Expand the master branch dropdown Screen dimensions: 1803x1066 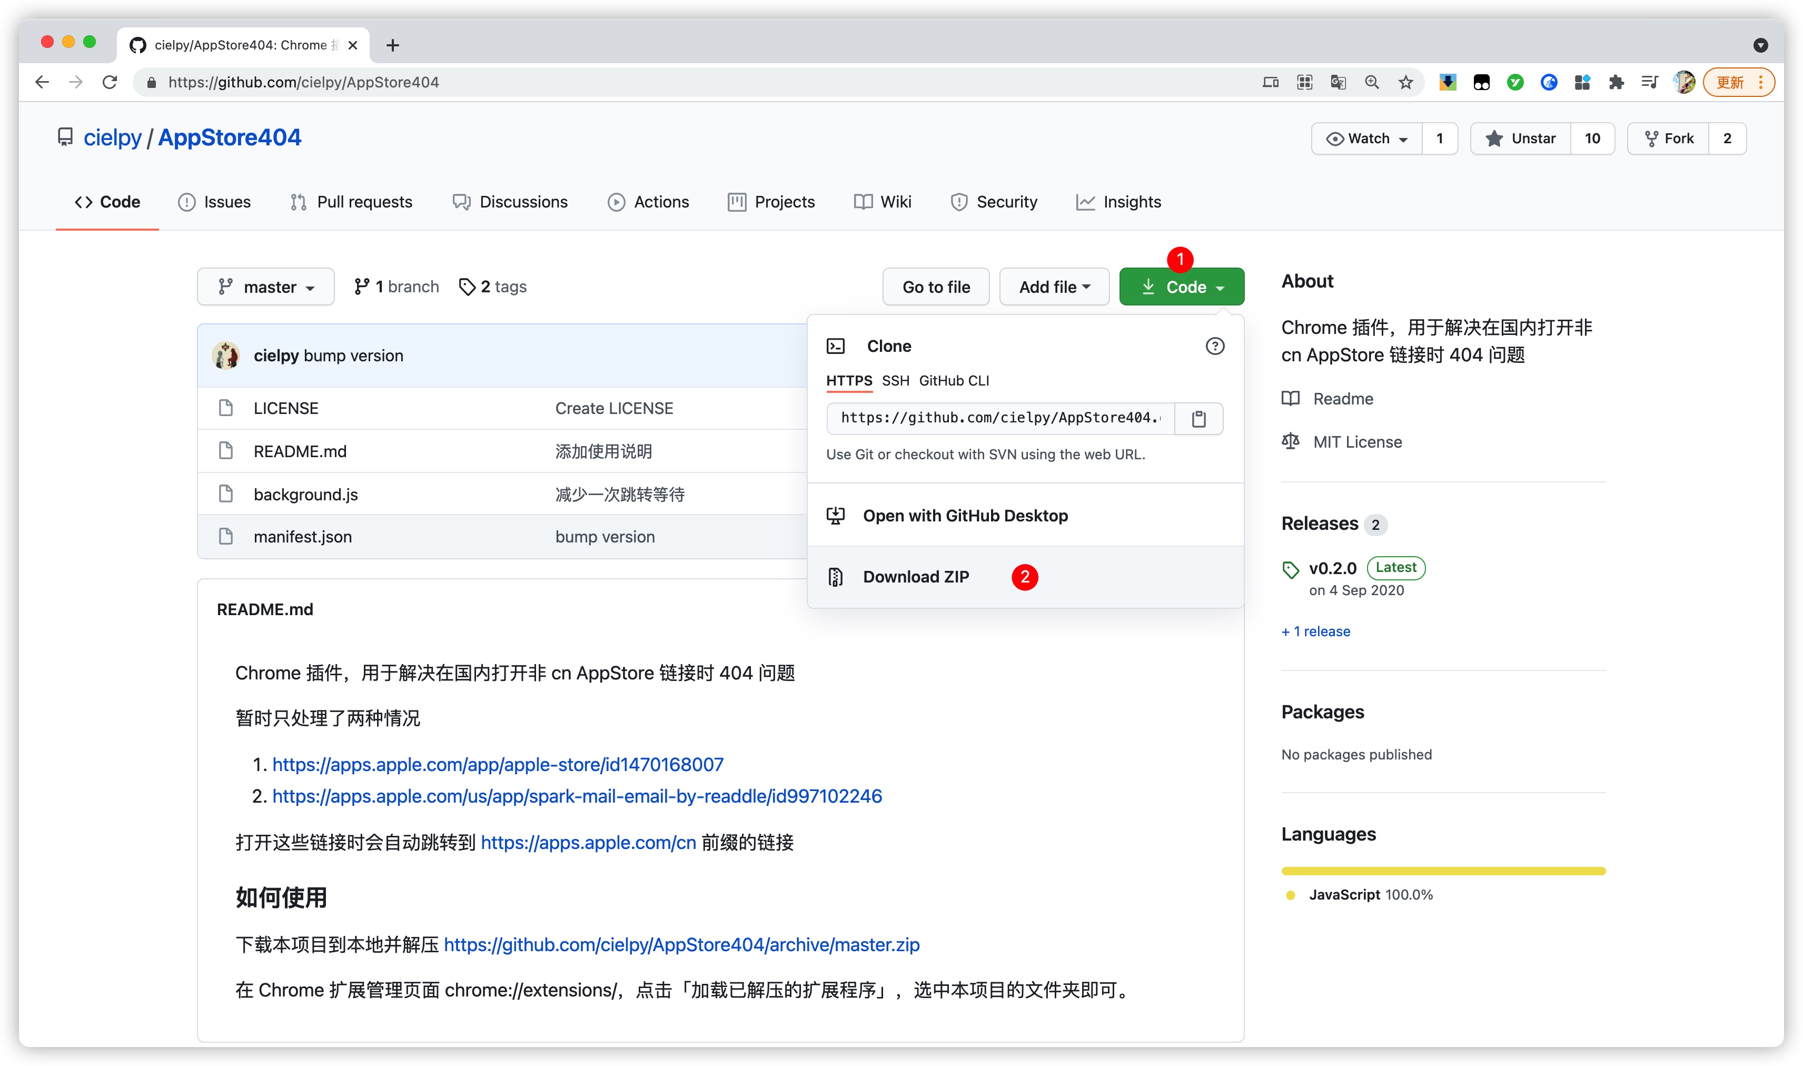click(x=266, y=288)
